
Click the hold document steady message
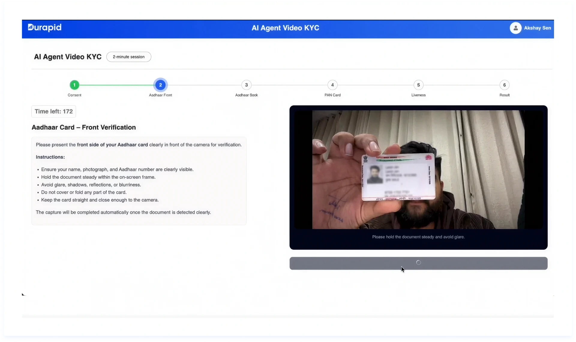[x=418, y=237]
